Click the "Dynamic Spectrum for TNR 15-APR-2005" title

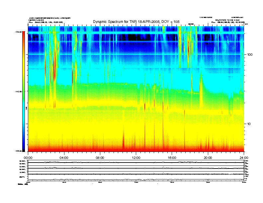pos(136,22)
